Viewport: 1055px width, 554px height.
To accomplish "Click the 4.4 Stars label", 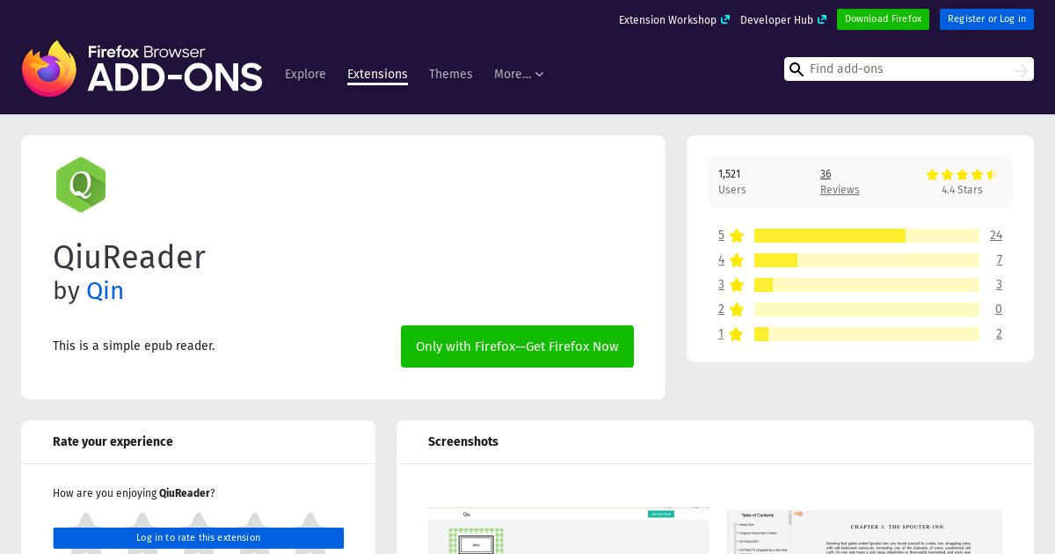I will [962, 190].
